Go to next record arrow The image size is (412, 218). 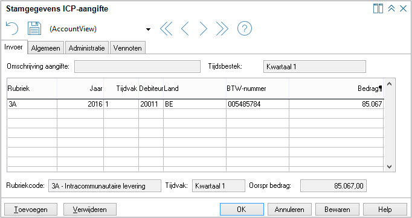(x=204, y=28)
